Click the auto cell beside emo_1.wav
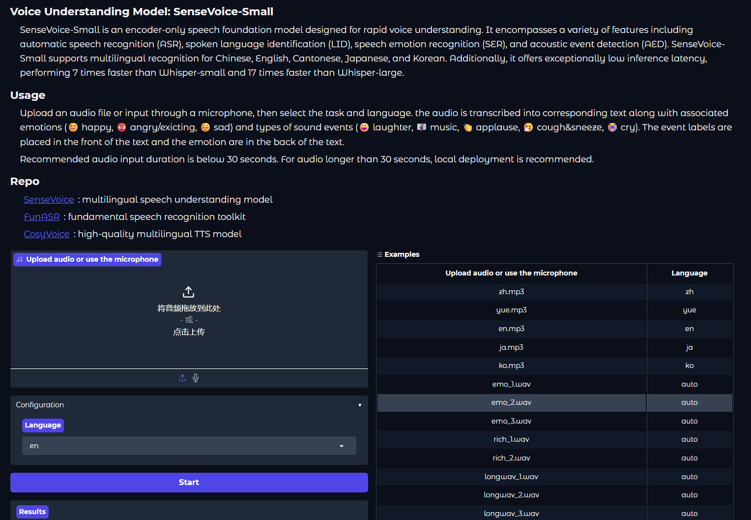This screenshot has height=520, width=751. click(x=690, y=384)
